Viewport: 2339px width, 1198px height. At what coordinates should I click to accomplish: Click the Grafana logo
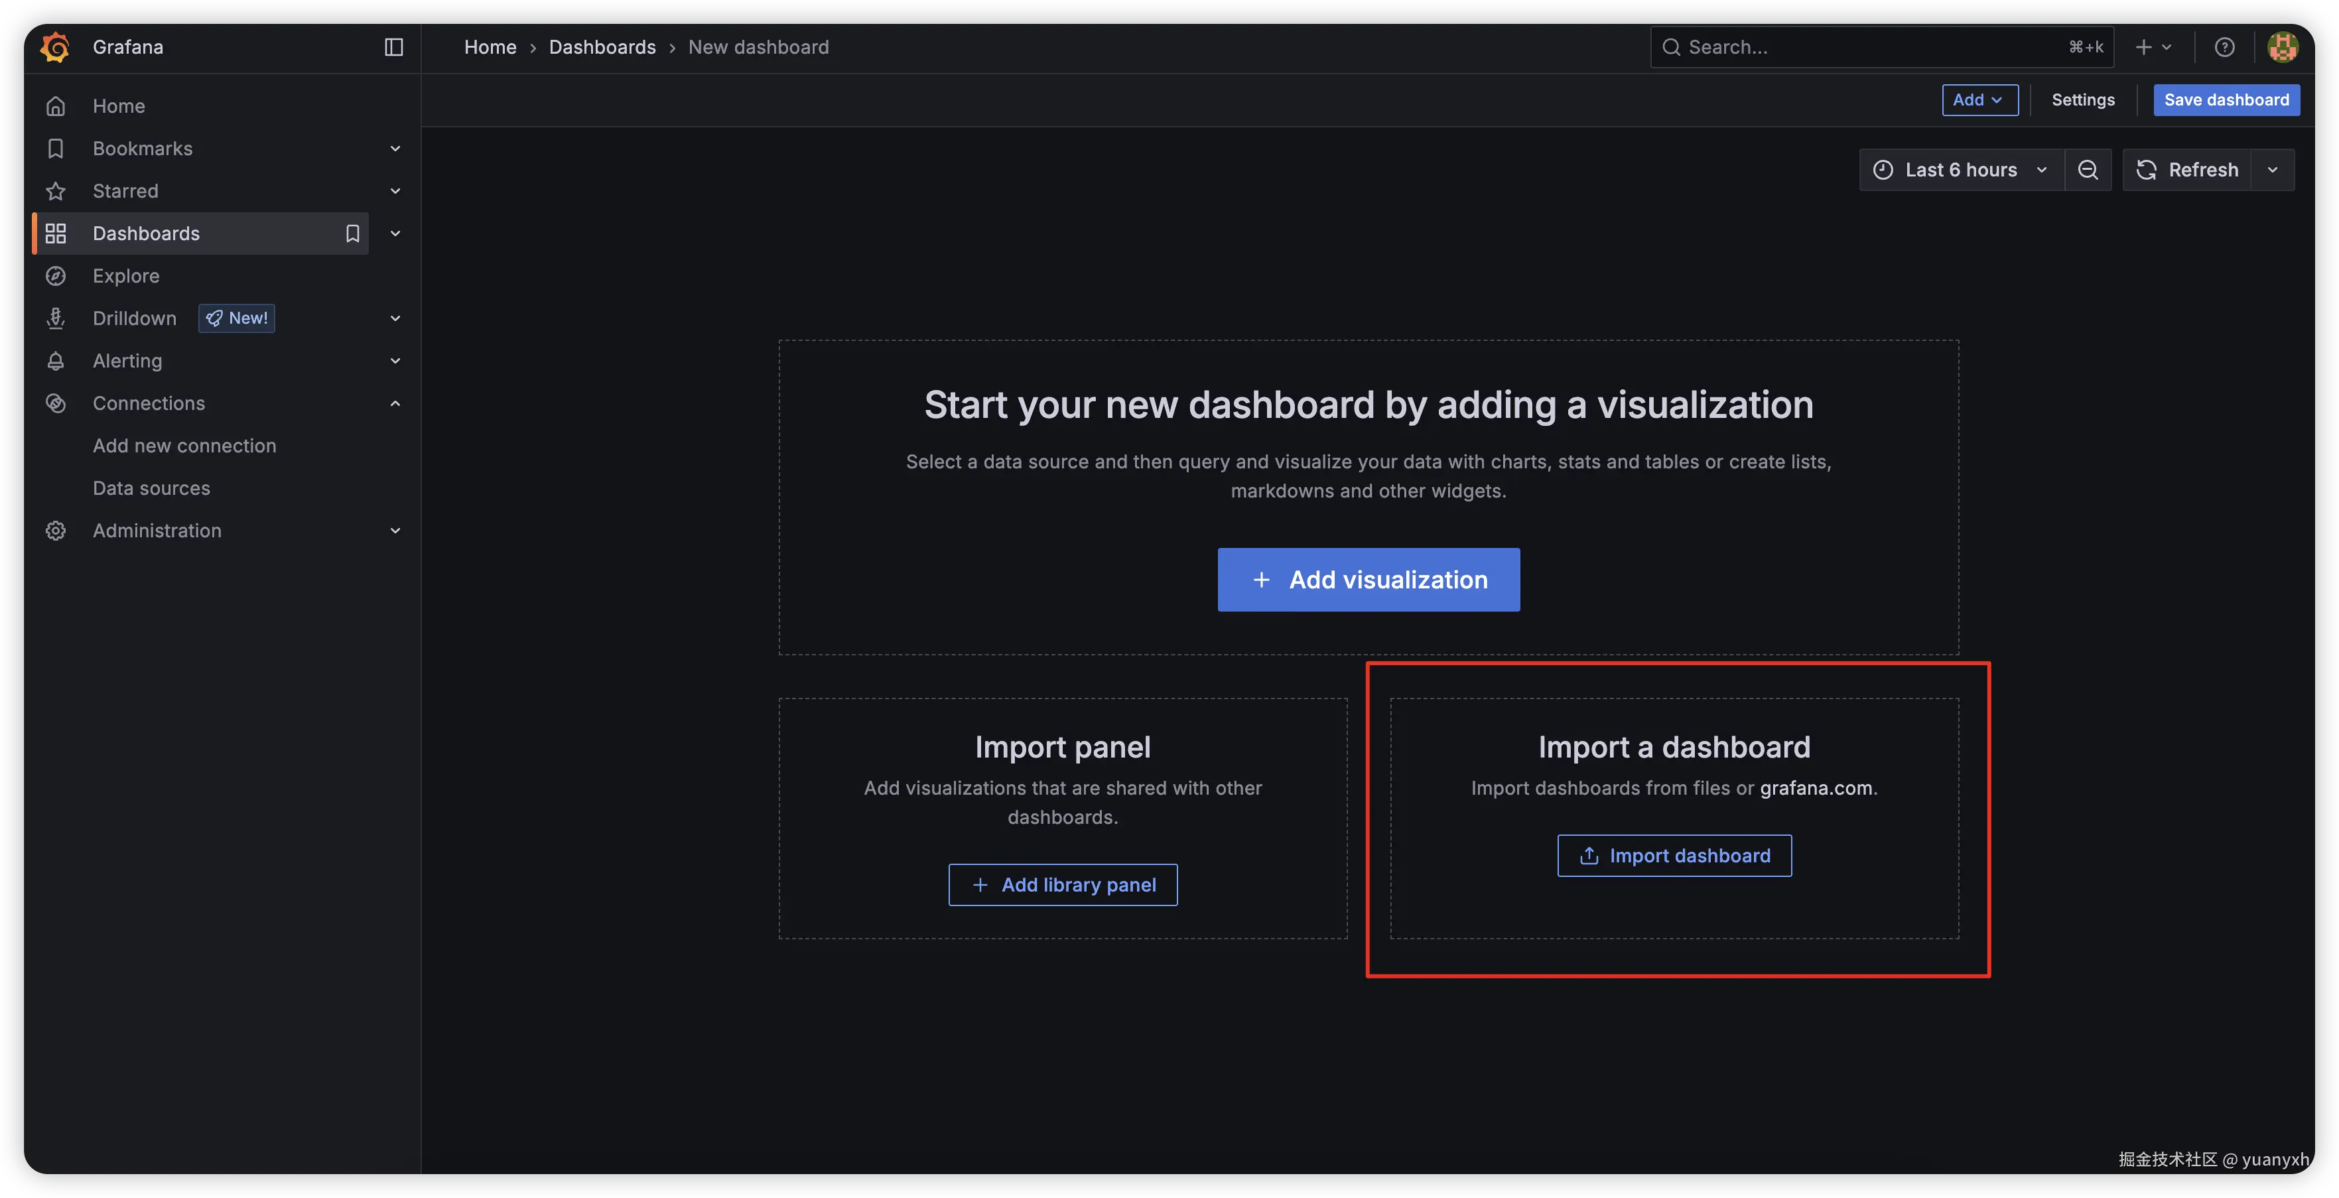54,46
